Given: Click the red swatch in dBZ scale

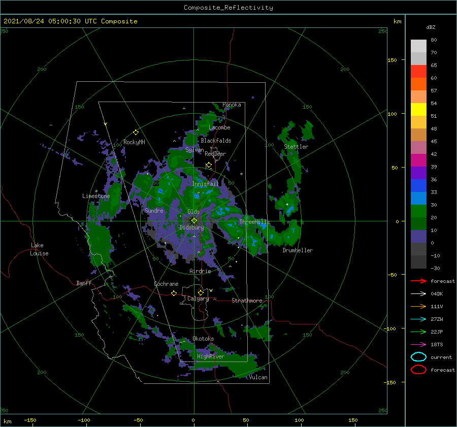Looking at the screenshot, I should [x=418, y=71].
